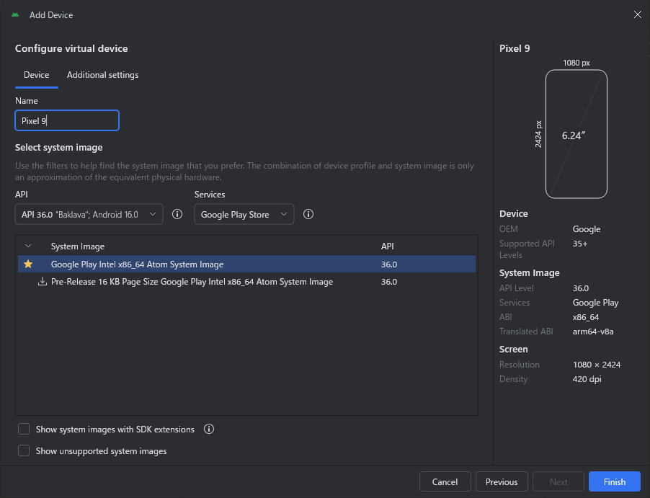Open the Google Play Store services dropdown
The image size is (650, 498).
click(x=244, y=214)
